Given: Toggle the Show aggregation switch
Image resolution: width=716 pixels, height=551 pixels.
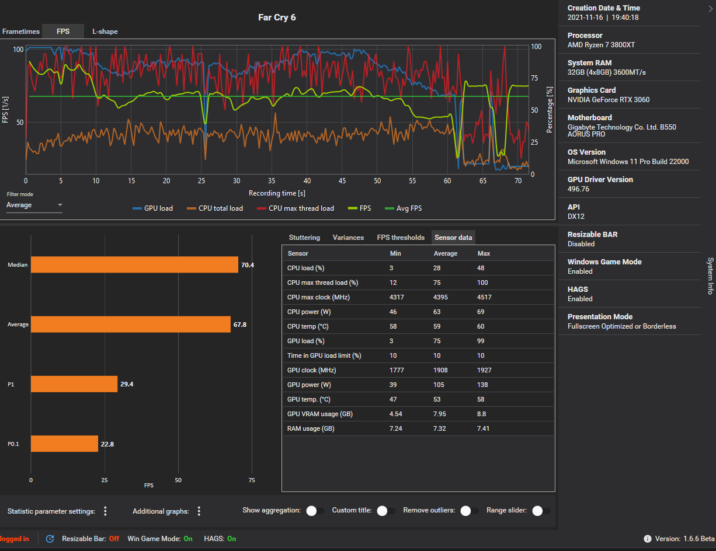Looking at the screenshot, I should [315, 511].
